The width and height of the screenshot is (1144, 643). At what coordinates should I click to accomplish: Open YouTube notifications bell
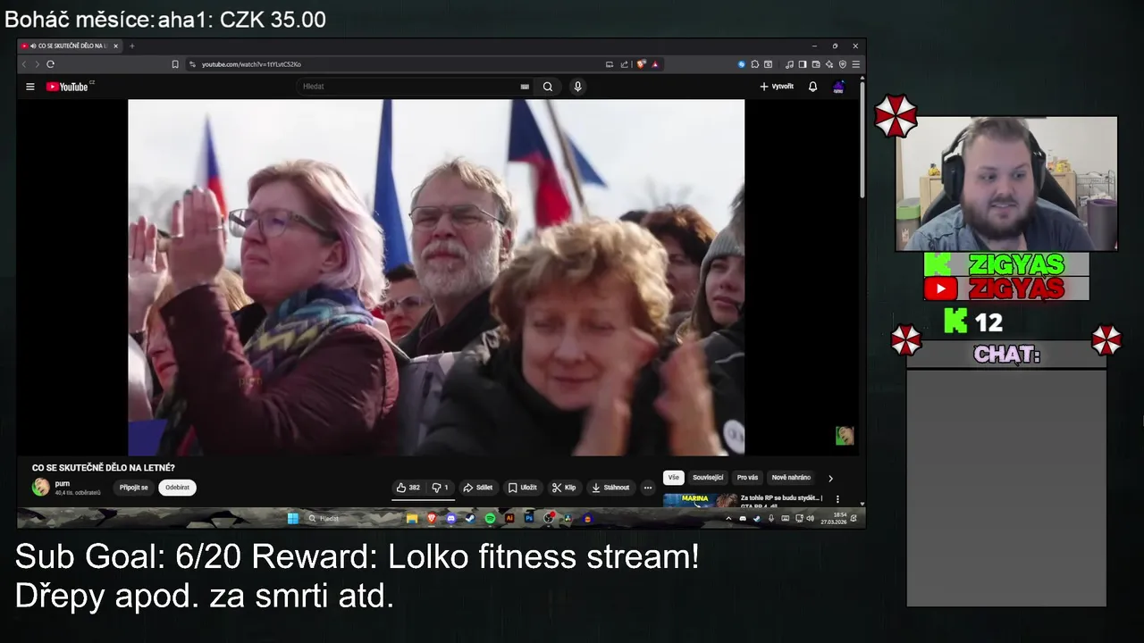coord(812,87)
